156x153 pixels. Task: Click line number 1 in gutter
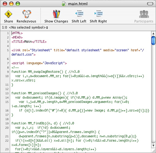[x=8, y=33]
